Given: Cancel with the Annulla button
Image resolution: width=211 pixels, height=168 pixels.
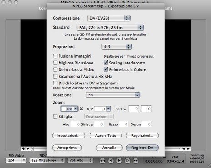Looking at the screenshot, I should coord(109,148).
